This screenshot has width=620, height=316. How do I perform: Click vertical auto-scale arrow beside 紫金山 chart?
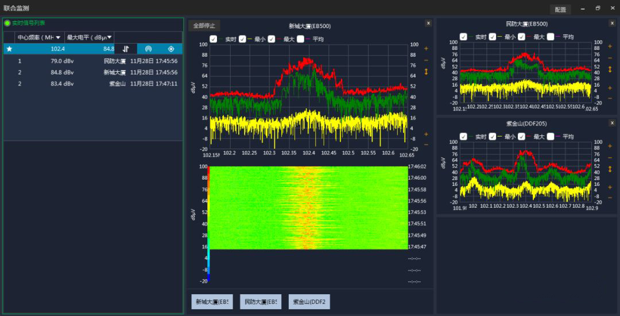click(x=610, y=169)
